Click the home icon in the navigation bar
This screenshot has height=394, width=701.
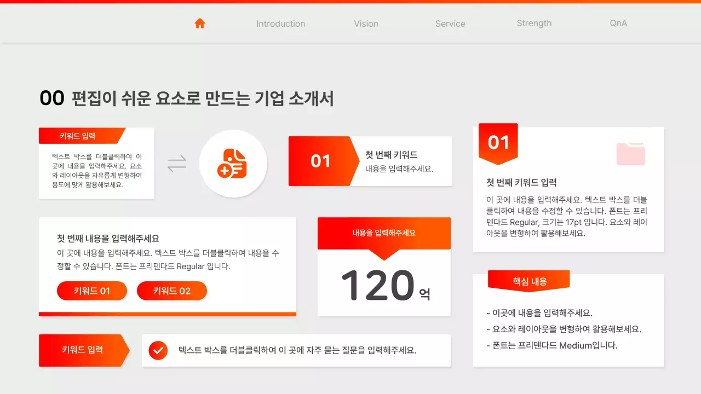point(200,23)
